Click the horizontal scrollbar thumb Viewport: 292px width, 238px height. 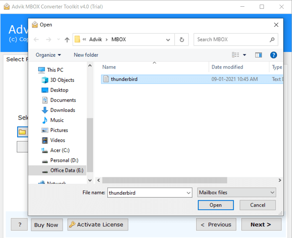click(x=165, y=180)
